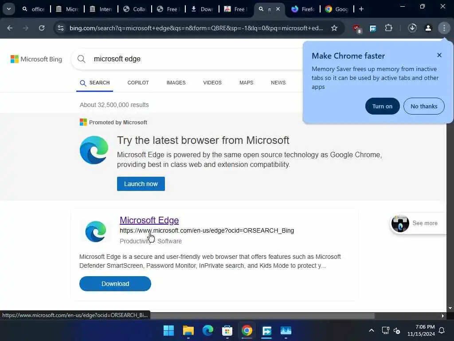454x341 pixels.
Task: Click the vertical scrollbar down arrow
Action: point(450,308)
